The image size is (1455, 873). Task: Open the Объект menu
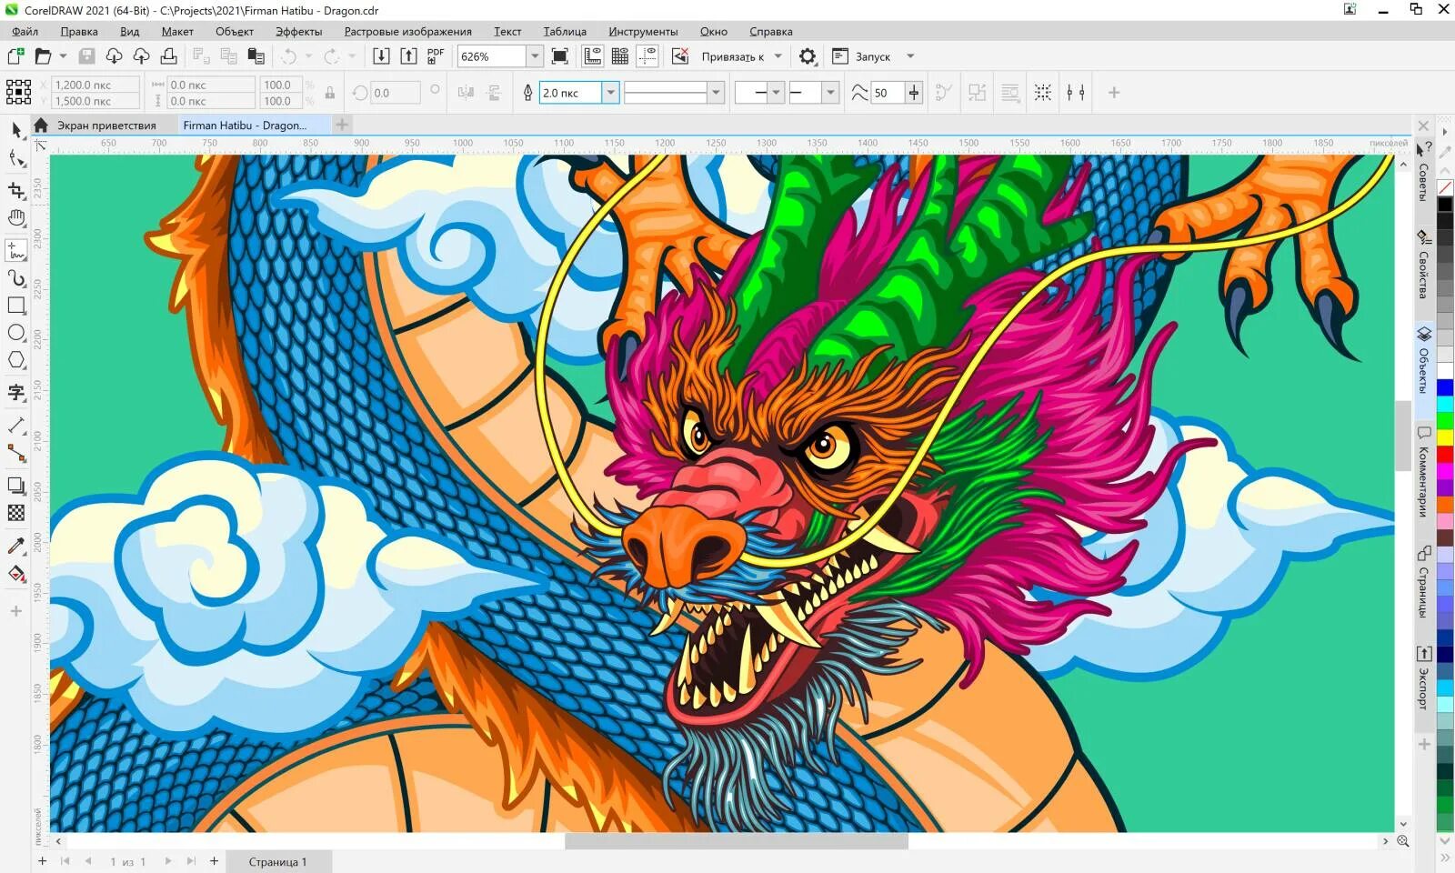235,31
